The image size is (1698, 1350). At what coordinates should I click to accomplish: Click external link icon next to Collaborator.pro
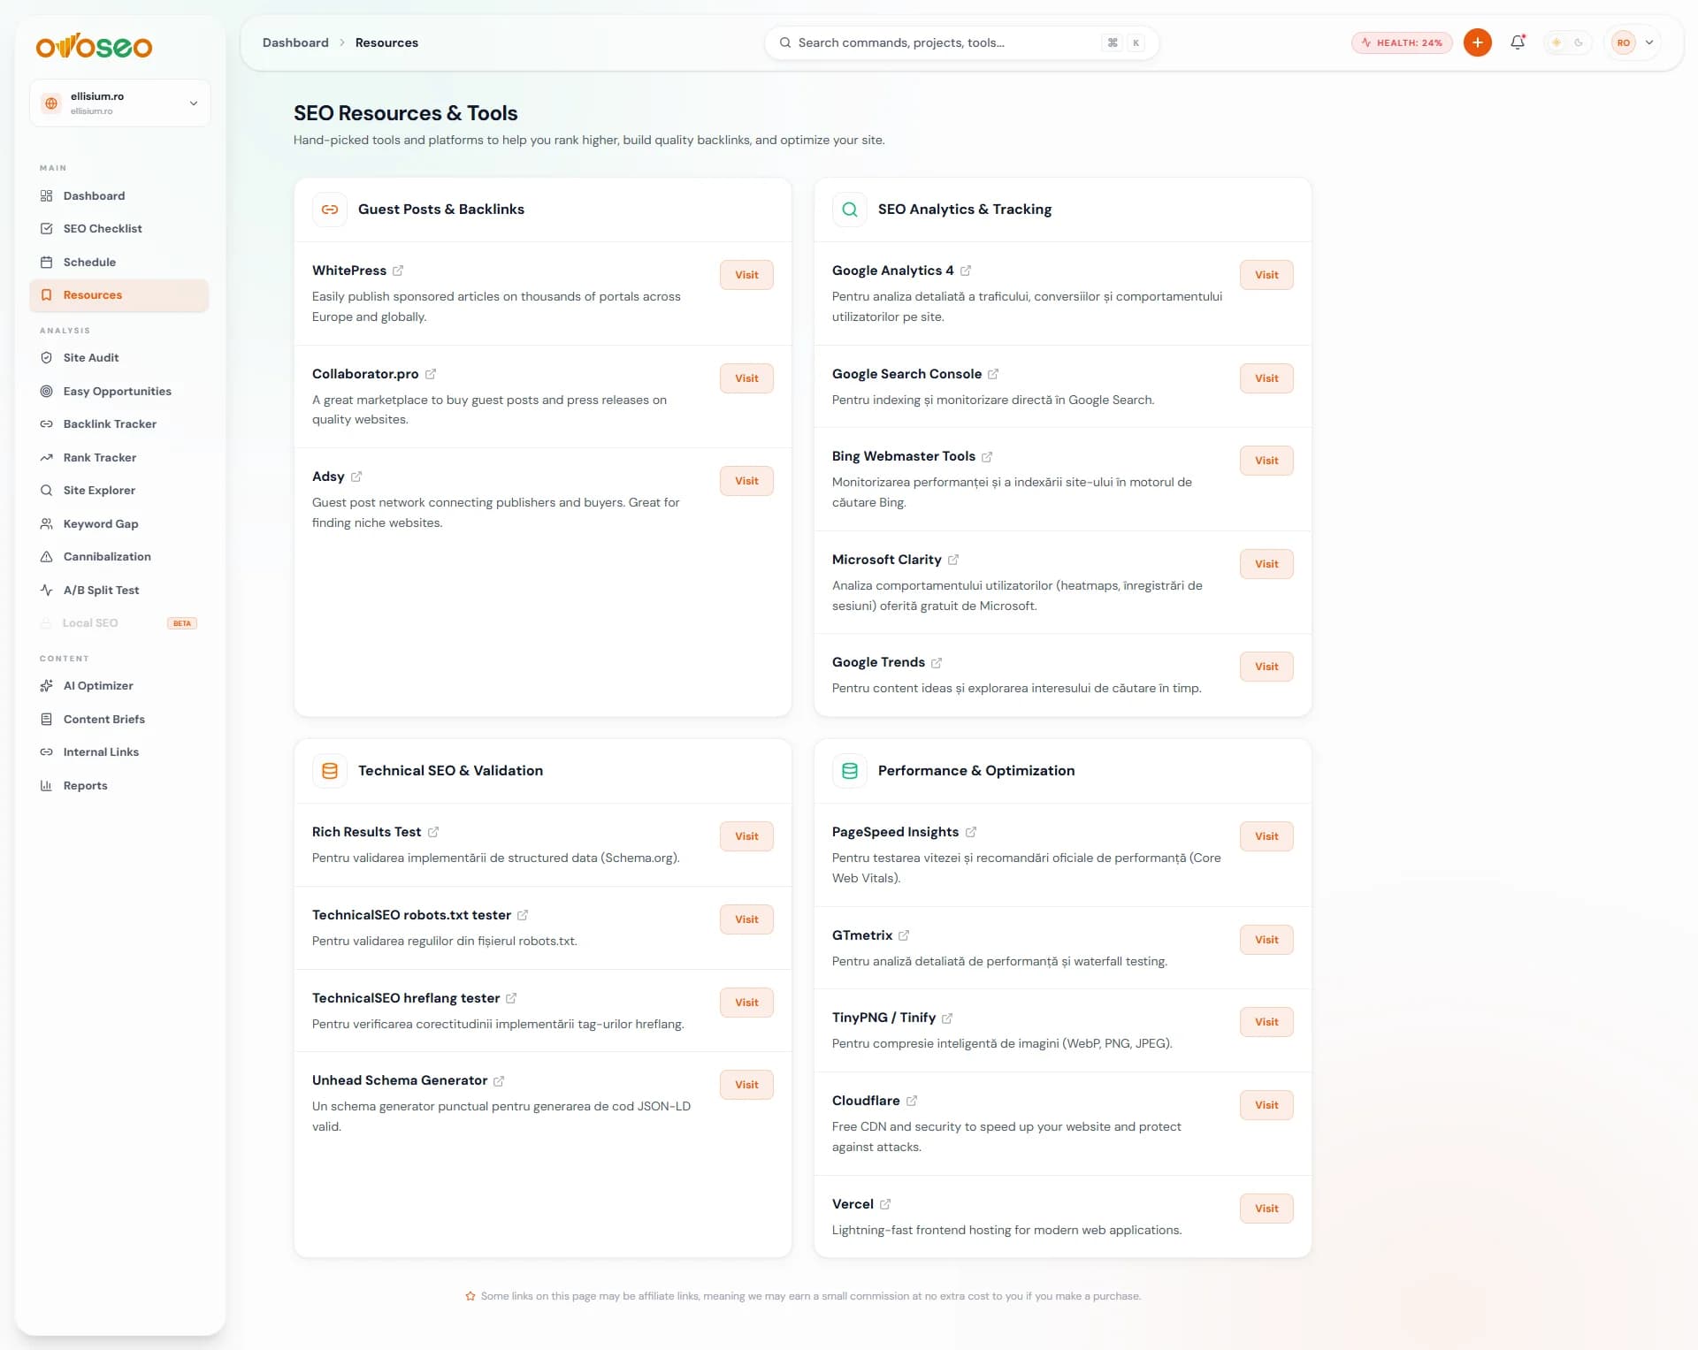click(431, 374)
